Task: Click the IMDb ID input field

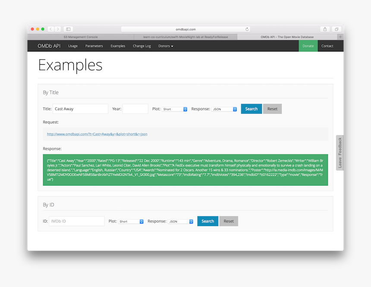Action: (77, 221)
